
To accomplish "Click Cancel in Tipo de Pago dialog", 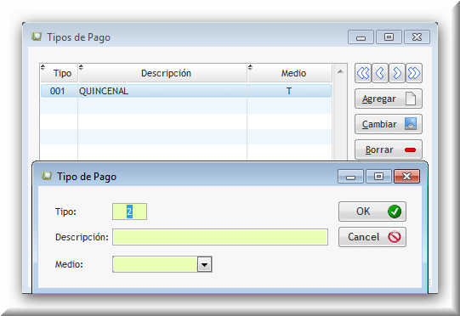I will click(x=372, y=237).
